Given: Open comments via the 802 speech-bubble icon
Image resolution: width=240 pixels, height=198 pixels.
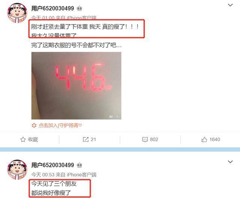Looking at the screenshot, I should [x=145, y=139].
